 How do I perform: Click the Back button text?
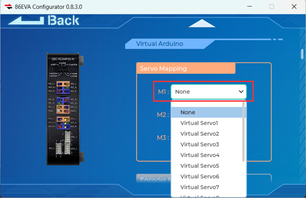pyautogui.click(x=64, y=20)
